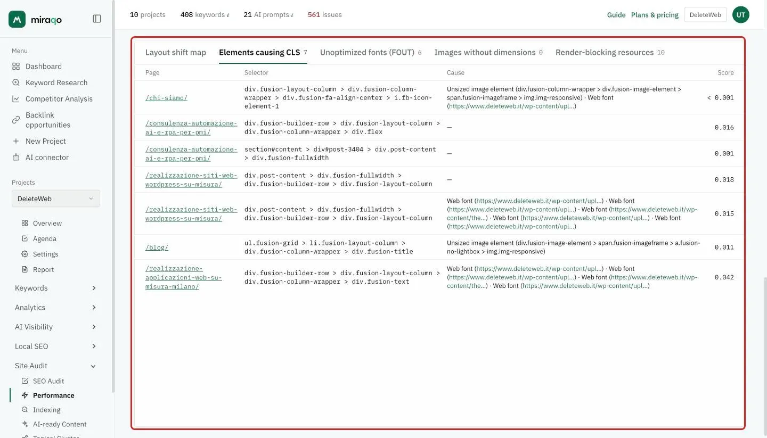Screen dimensions: 767x438
Task: Click the info icon next to AI prompts
Action: click(x=292, y=15)
